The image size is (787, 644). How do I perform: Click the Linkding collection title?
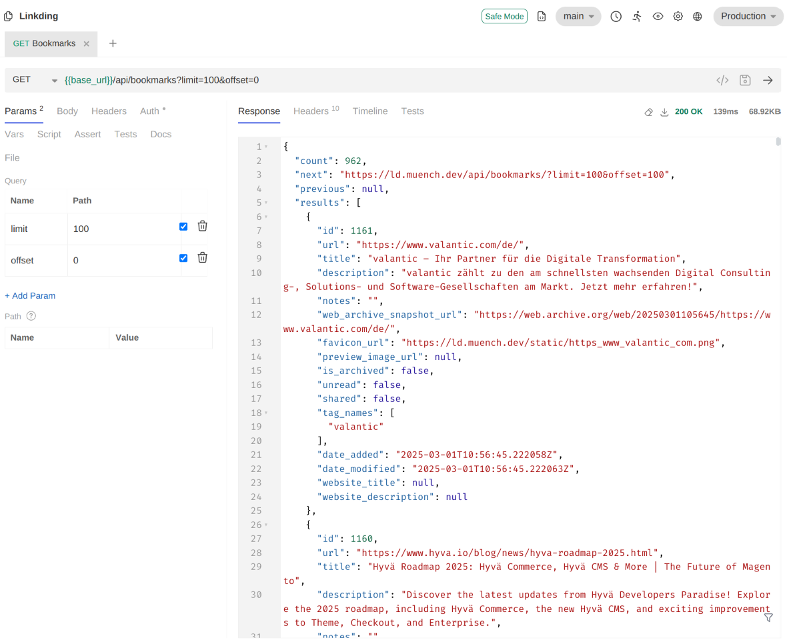39,16
